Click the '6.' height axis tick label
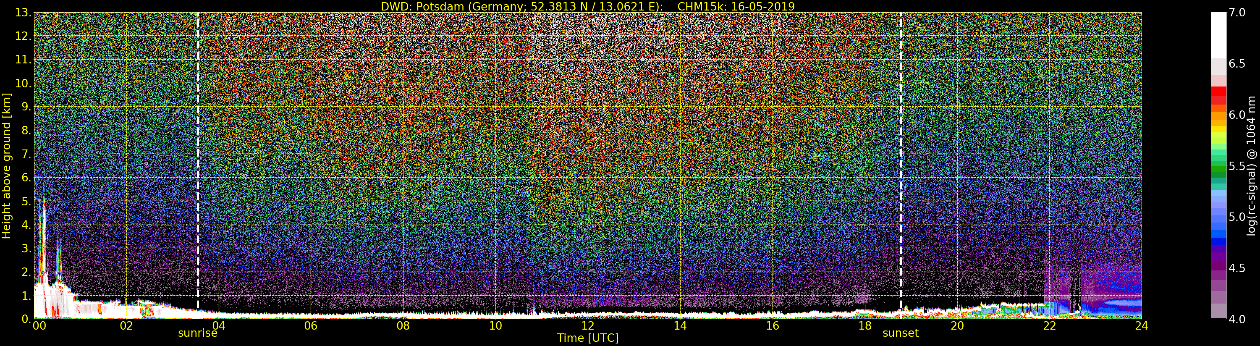This screenshot has height=346, width=1260. (x=26, y=178)
